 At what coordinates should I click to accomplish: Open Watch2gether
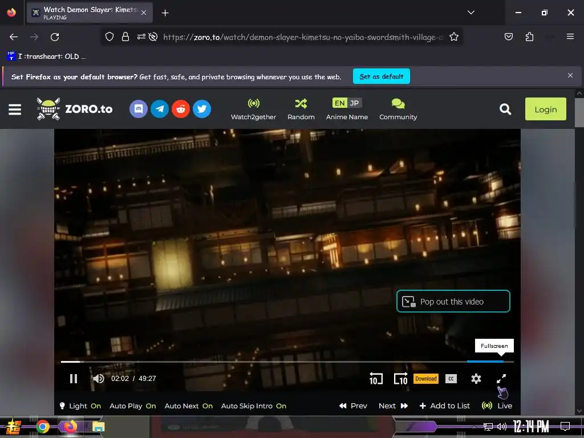click(253, 109)
